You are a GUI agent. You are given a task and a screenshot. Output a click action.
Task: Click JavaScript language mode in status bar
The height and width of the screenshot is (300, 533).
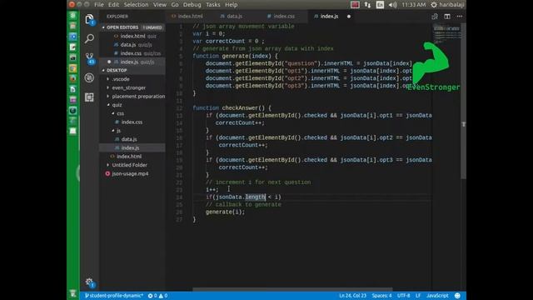tap(437, 296)
